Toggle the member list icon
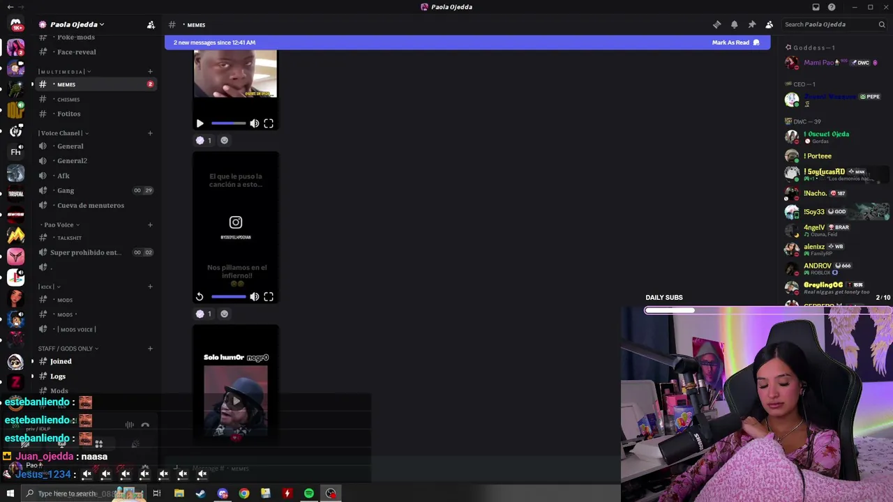893x502 pixels. [x=769, y=24]
